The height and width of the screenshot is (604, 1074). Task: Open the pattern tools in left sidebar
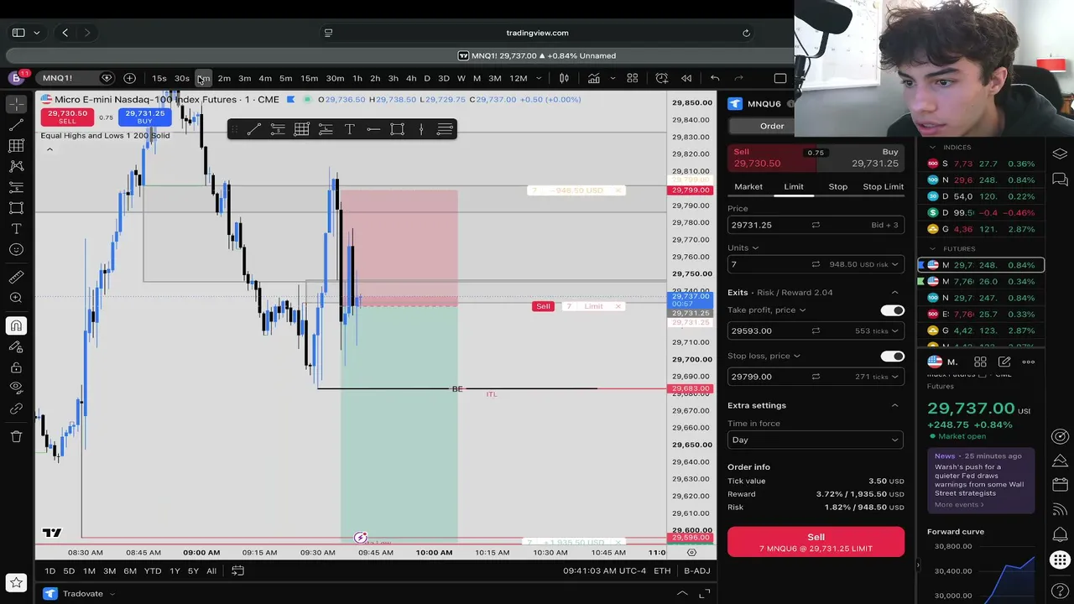click(x=16, y=166)
